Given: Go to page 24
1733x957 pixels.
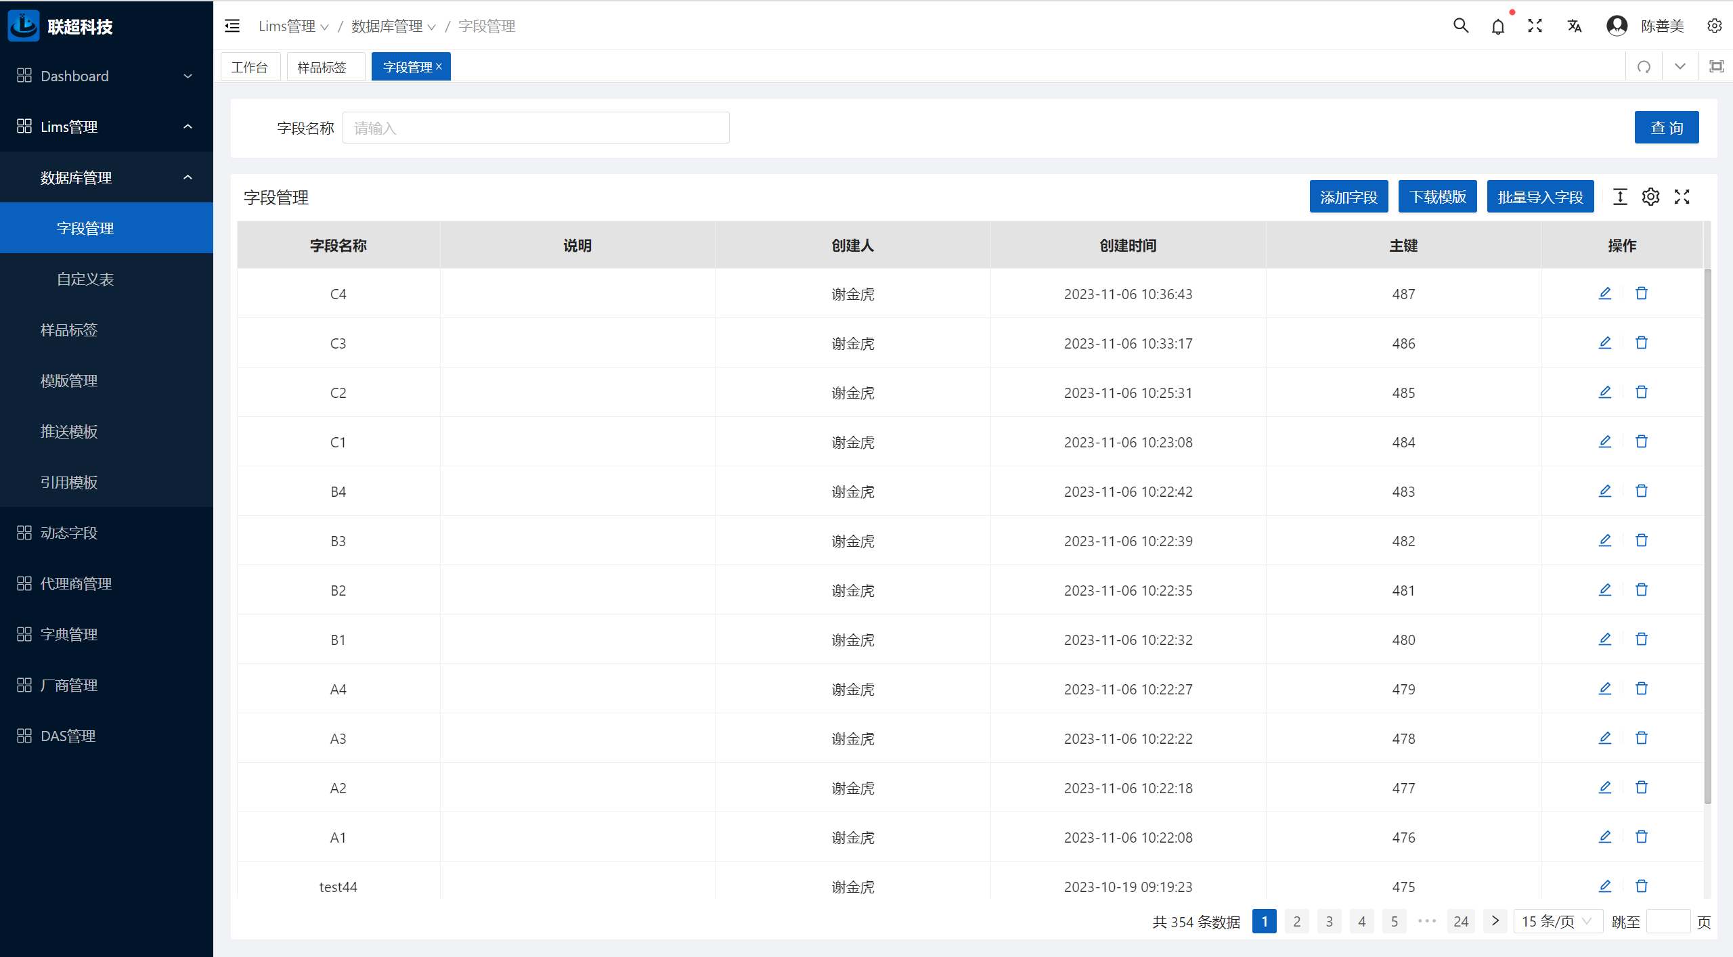Looking at the screenshot, I should click(1461, 921).
